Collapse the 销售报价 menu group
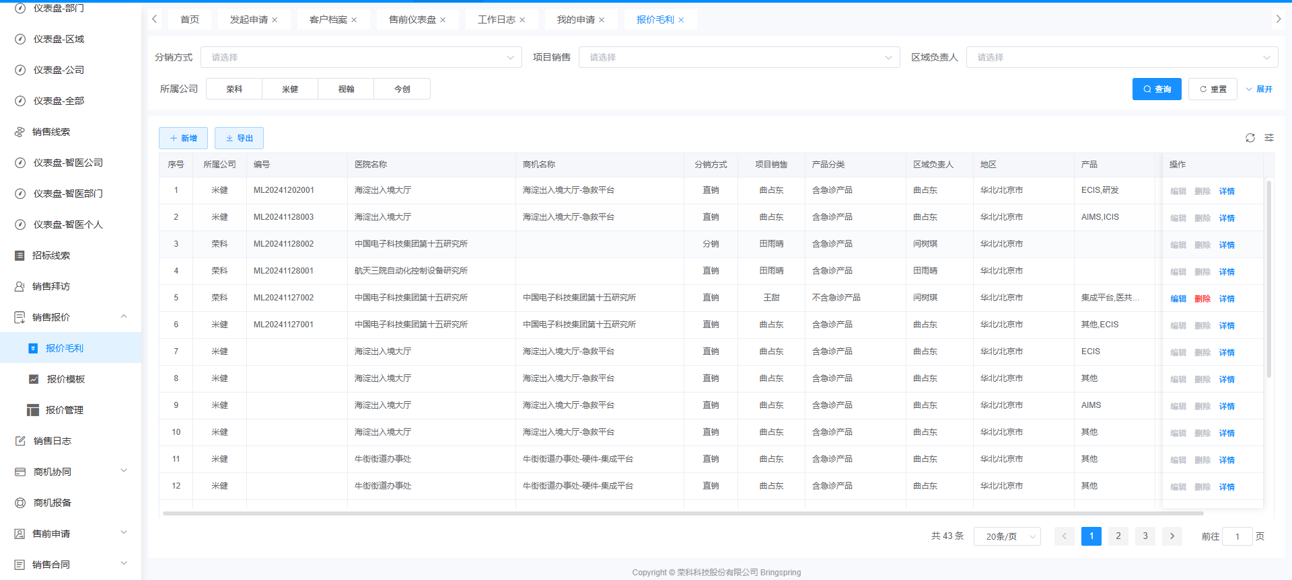1292x580 pixels. tap(124, 317)
